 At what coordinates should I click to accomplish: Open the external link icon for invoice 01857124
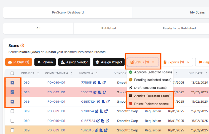107,121
